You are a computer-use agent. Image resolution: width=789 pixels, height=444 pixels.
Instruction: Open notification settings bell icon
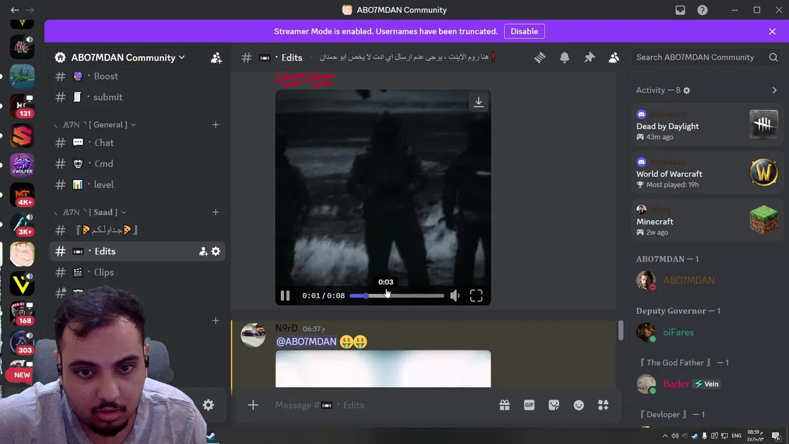(x=565, y=57)
